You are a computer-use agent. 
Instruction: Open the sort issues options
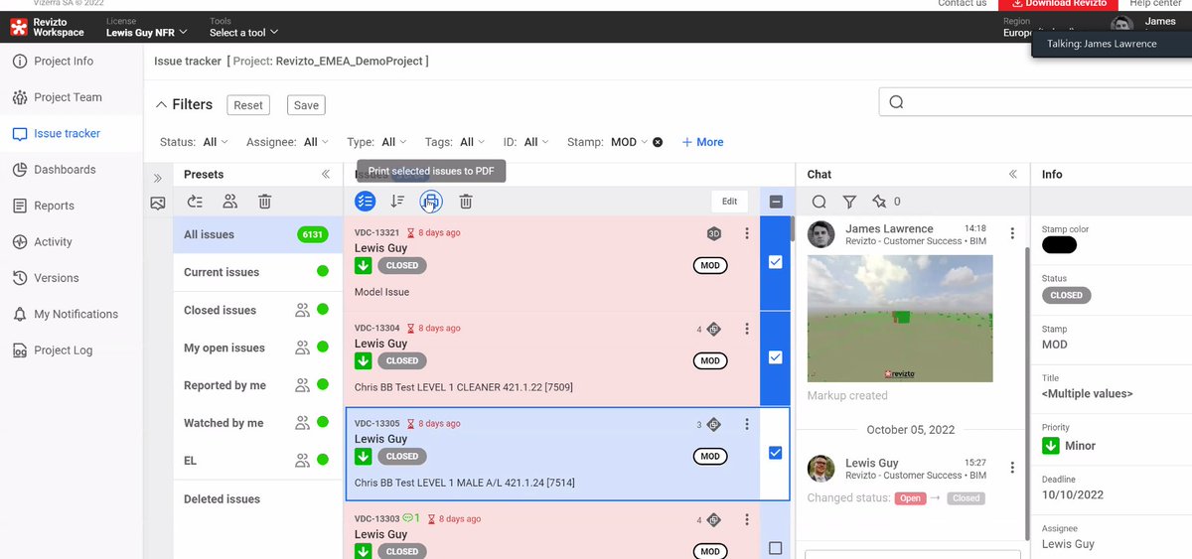(397, 202)
